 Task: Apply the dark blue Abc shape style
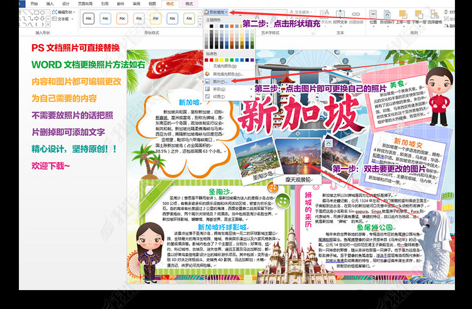[172, 18]
